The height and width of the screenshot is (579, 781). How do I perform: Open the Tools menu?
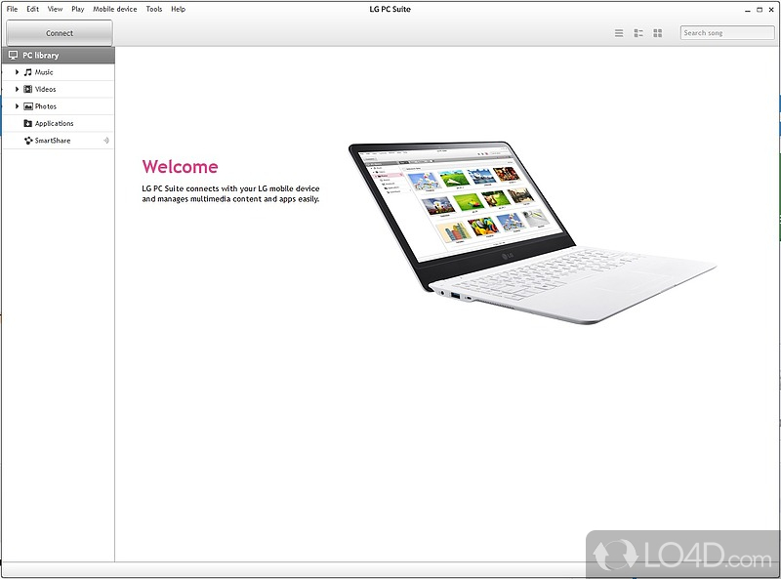tap(154, 9)
